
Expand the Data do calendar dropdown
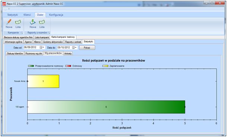tap(75, 48)
